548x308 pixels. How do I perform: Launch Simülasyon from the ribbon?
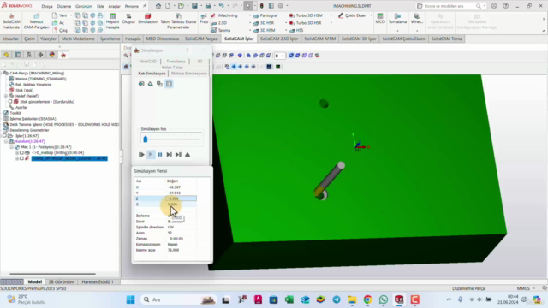click(x=147, y=19)
